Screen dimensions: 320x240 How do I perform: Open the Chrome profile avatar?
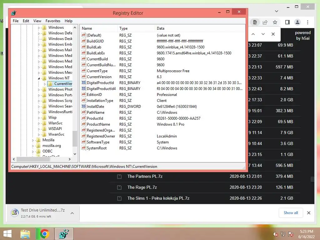(297, 22)
